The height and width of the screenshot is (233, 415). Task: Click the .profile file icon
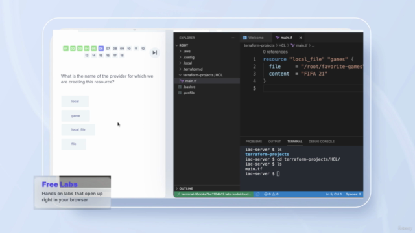tap(180, 93)
